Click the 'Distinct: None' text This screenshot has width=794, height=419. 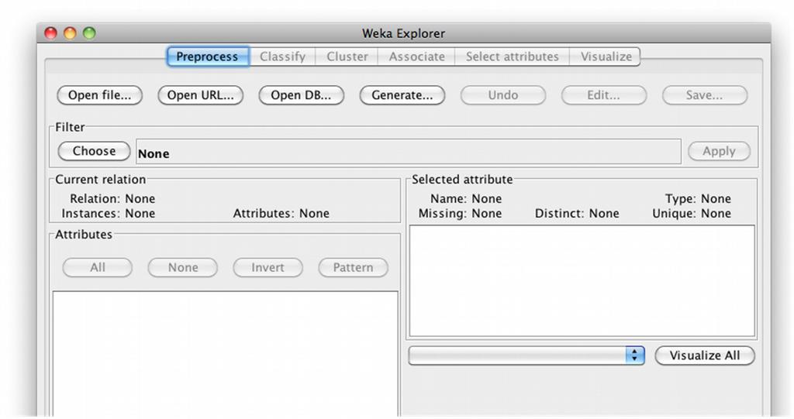577,214
